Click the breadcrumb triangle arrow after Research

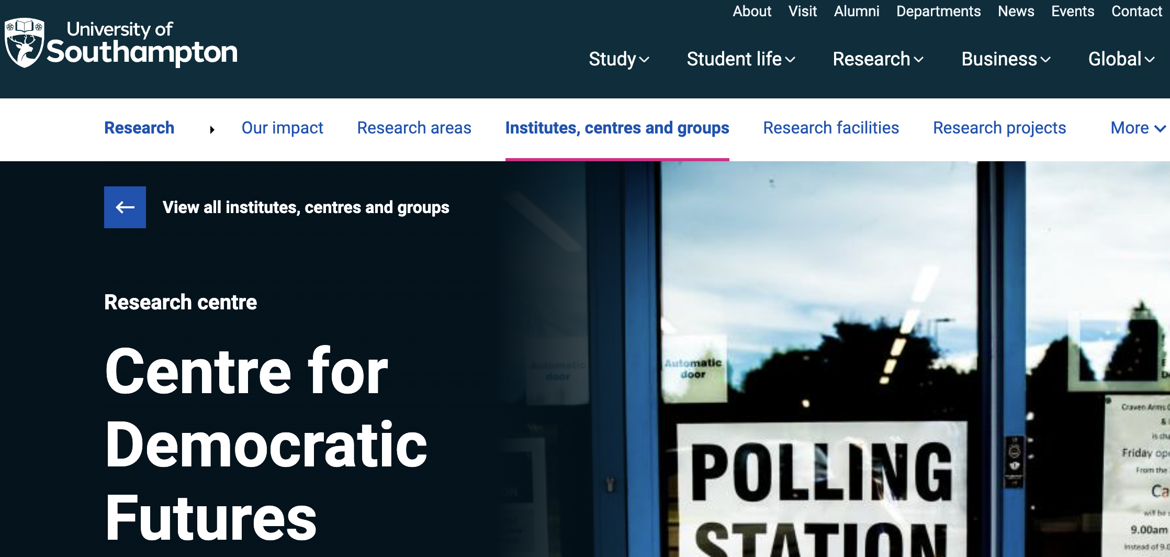tap(212, 129)
